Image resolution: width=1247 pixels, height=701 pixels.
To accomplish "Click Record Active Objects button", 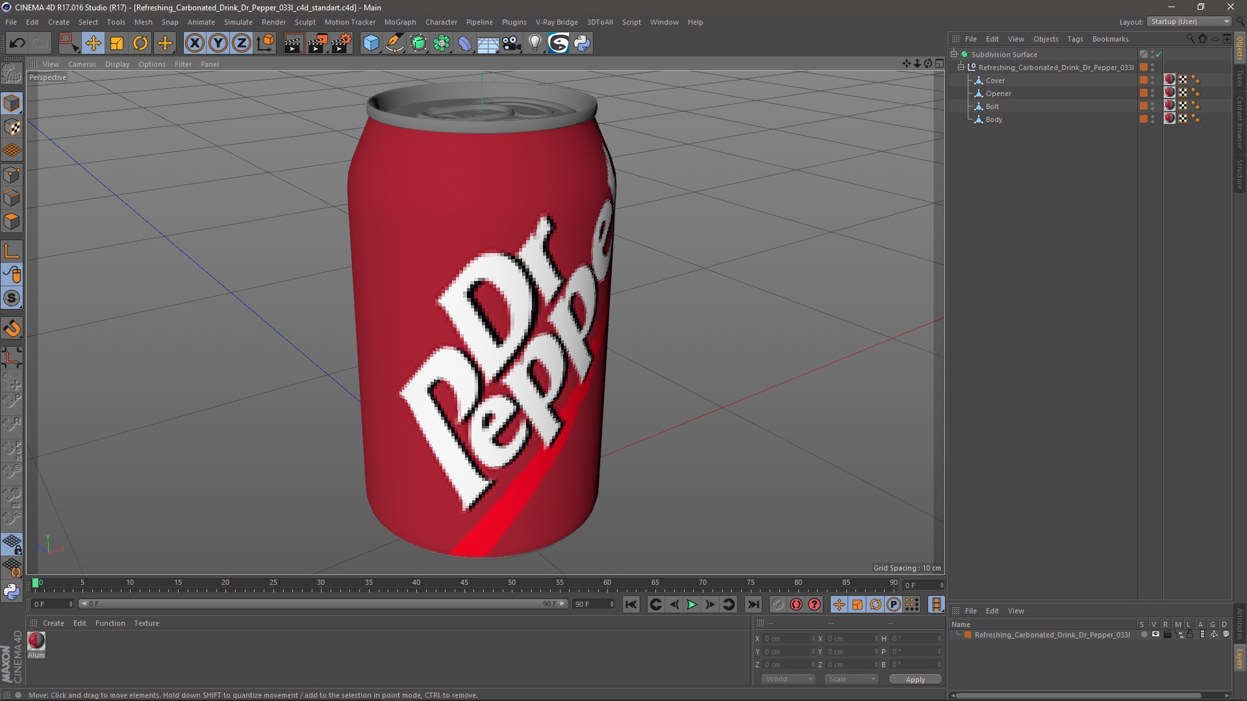I will (777, 605).
